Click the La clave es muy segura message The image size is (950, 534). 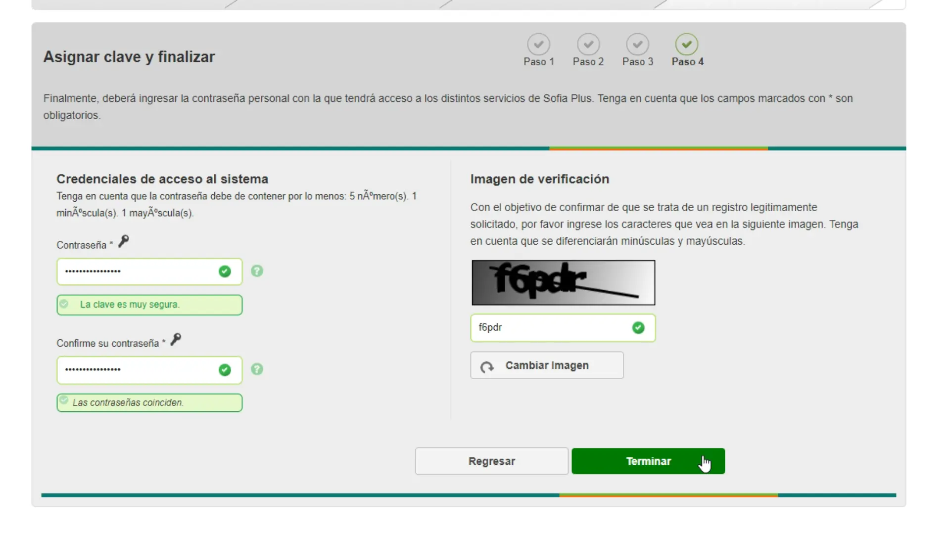pos(149,305)
